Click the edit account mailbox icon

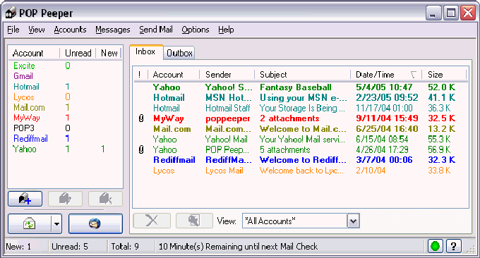click(65, 199)
